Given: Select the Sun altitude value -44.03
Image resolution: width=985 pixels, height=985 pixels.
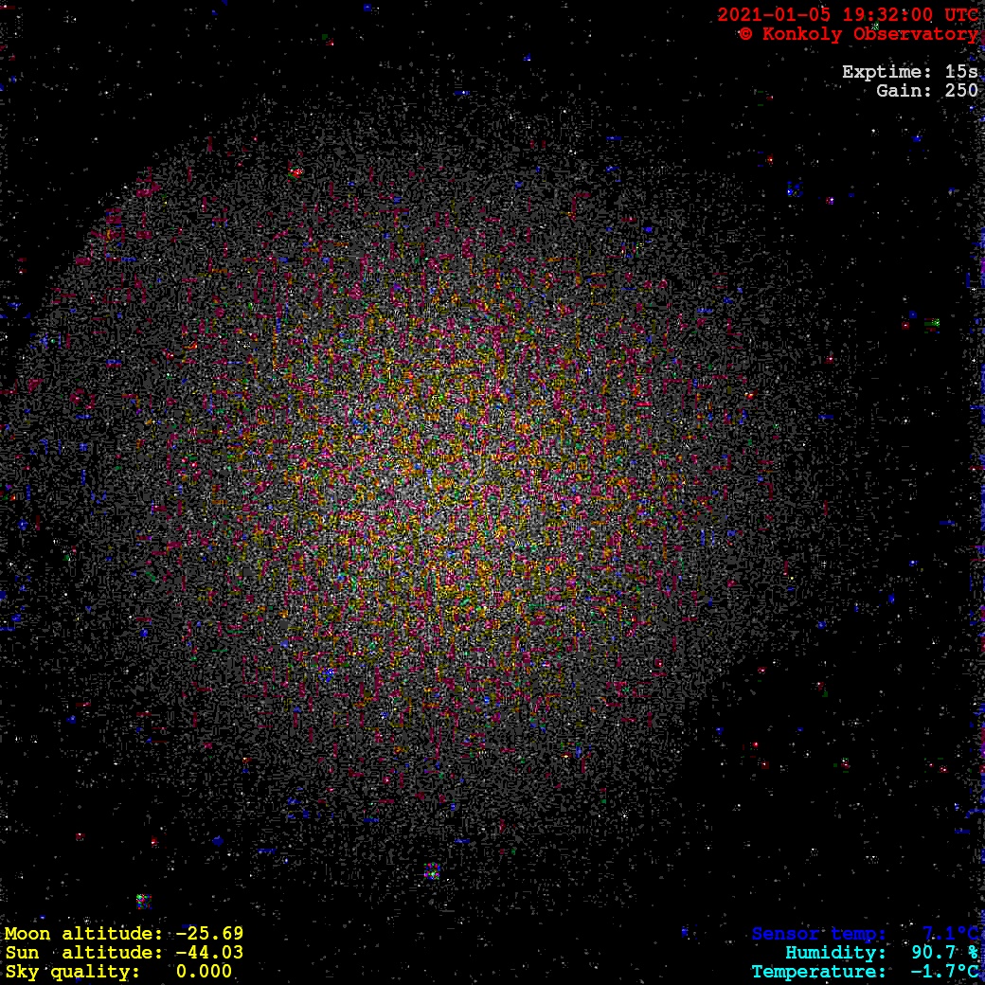Looking at the screenshot, I should 209,953.
